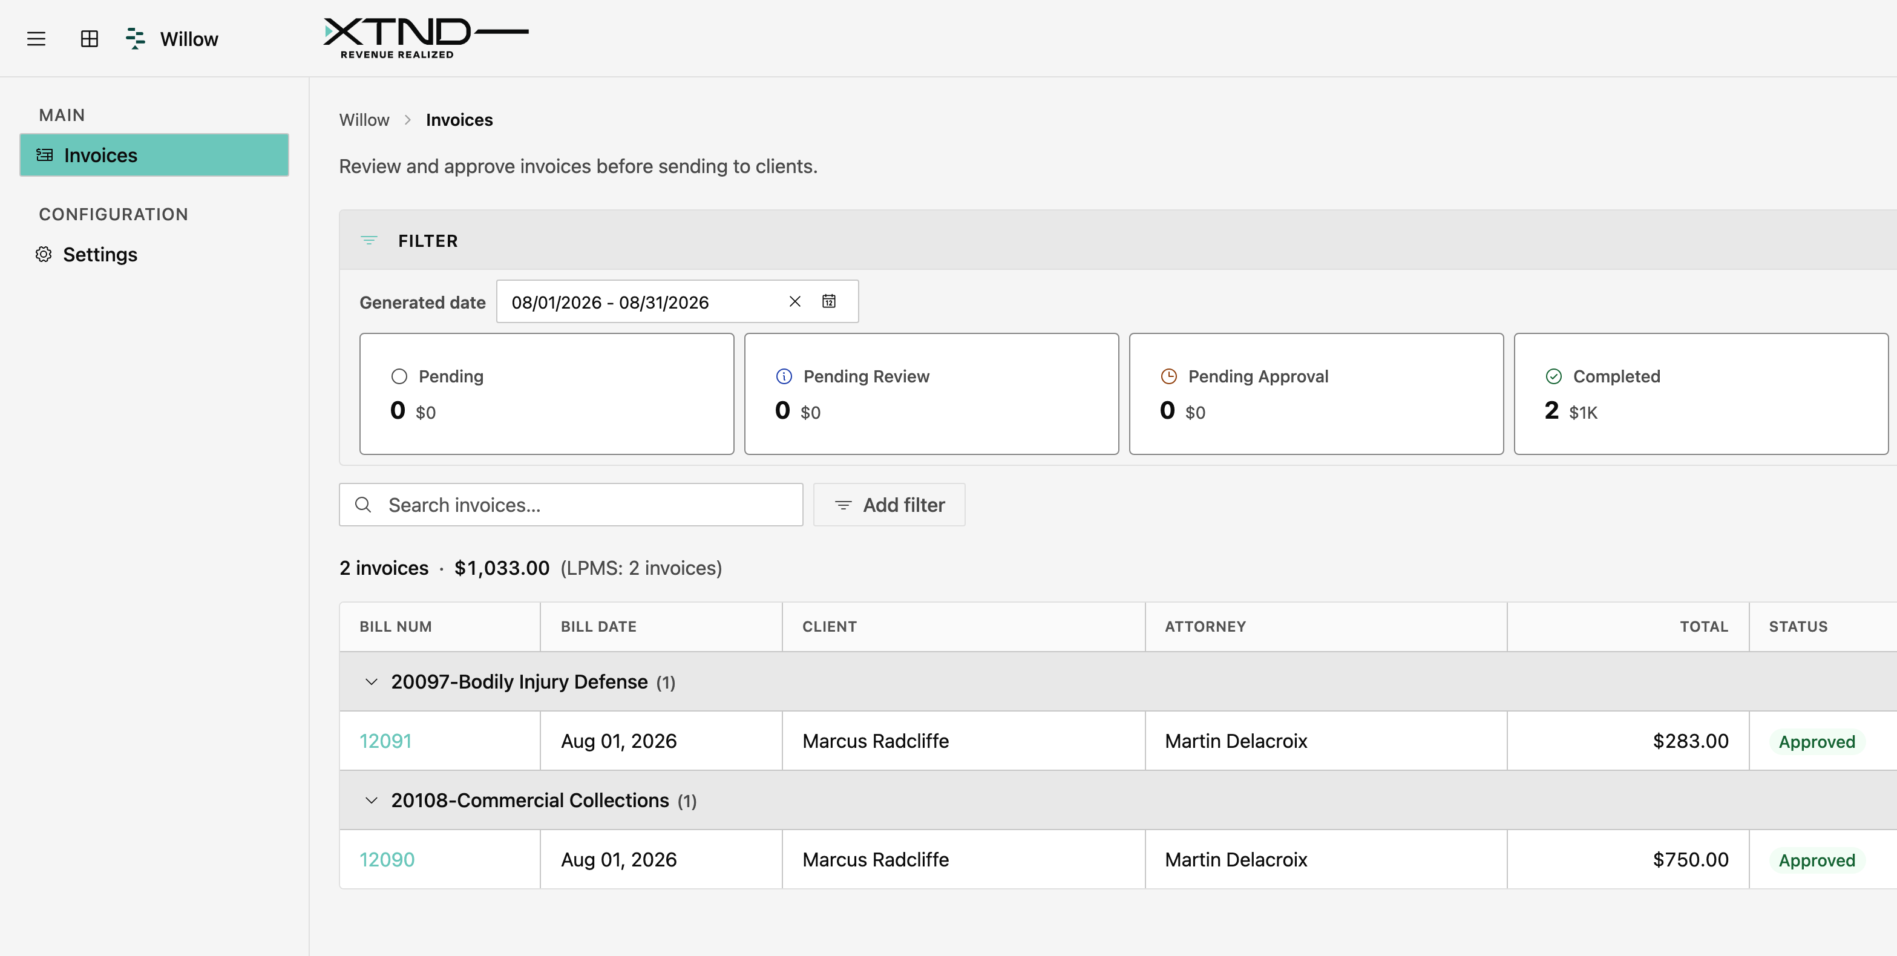This screenshot has height=956, width=1897.
Task: Click the Aug 01, 2026 date for 12091
Action: pyautogui.click(x=618, y=741)
